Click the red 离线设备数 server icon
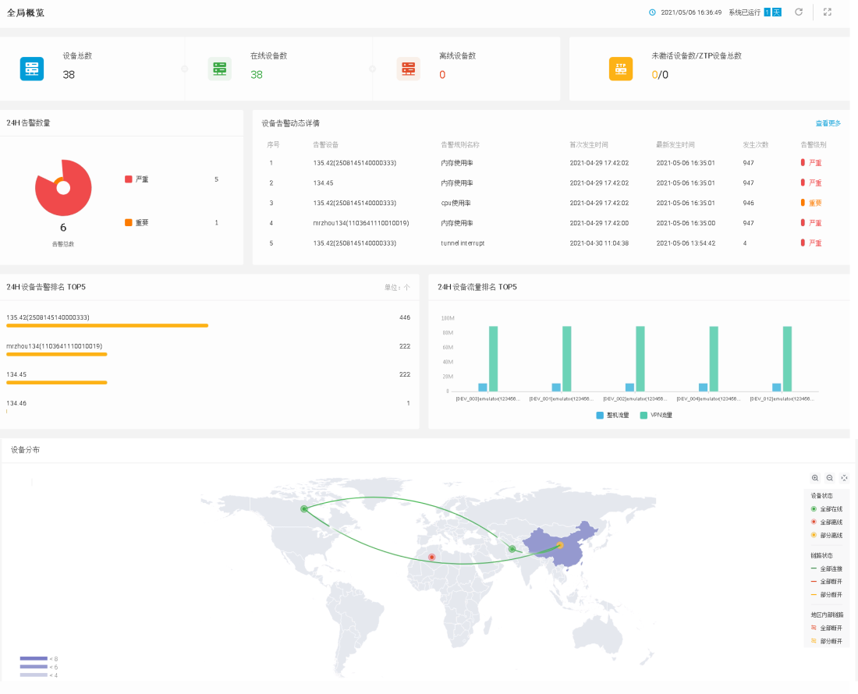858x694 pixels. pos(408,69)
